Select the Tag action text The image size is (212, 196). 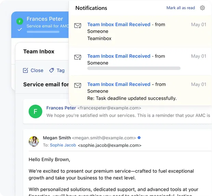point(61,70)
